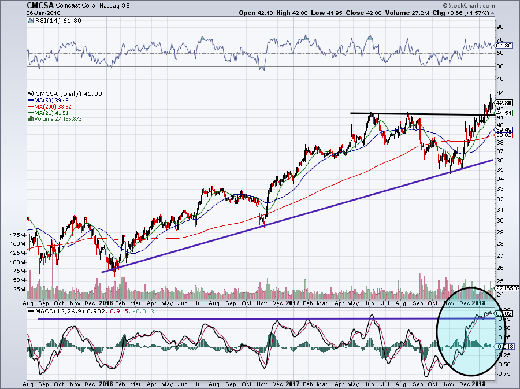520x389 pixels.
Task: Click the MACD(12,26,9) 0.902 legend text
Action: click(70, 312)
